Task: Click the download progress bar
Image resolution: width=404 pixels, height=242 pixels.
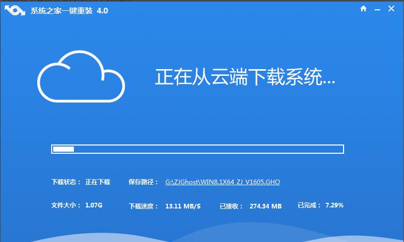Action: [x=198, y=149]
